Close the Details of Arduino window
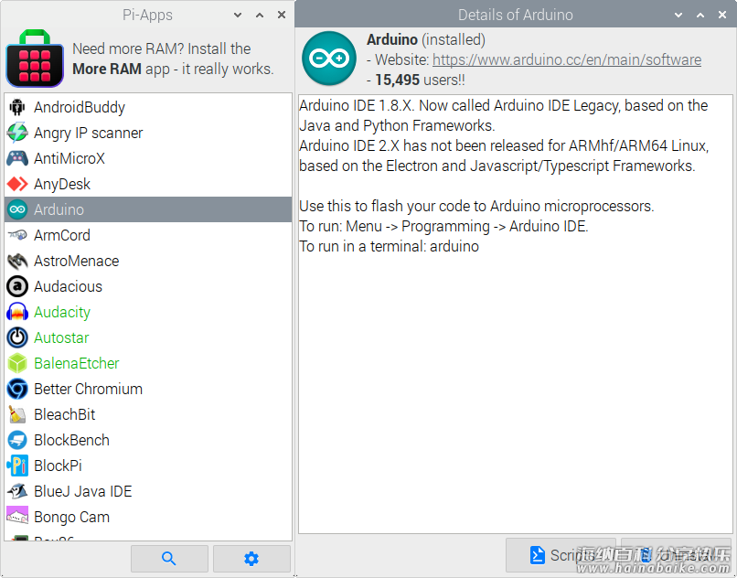Screen dimensions: 737x578 [x=722, y=15]
